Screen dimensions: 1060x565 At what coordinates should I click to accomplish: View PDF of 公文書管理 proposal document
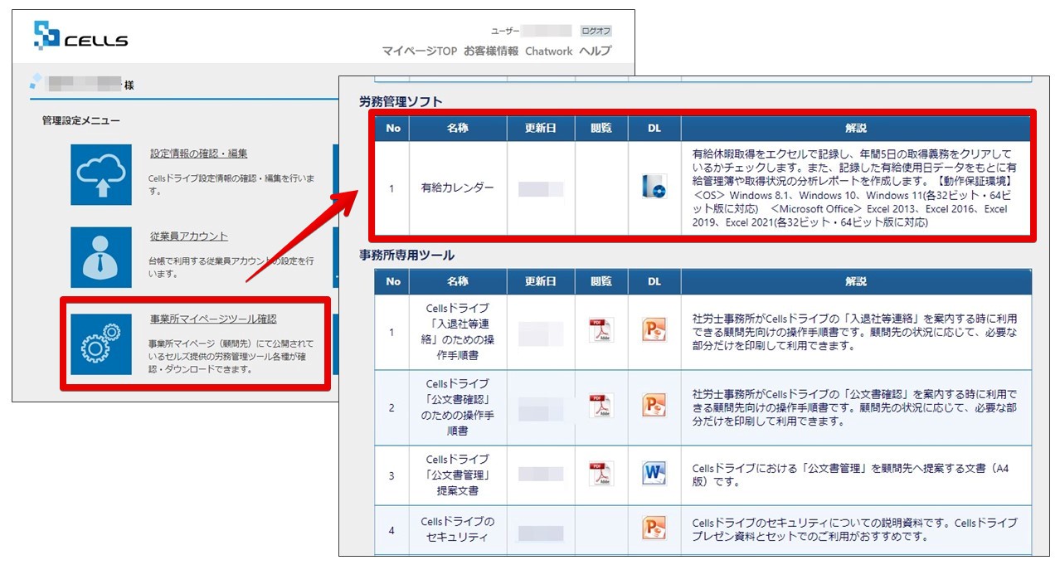(601, 474)
